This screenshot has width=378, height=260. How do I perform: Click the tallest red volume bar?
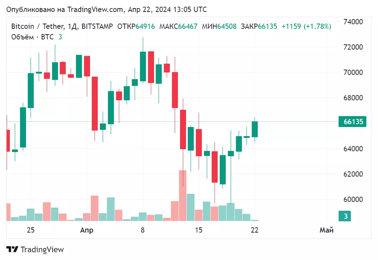(x=182, y=195)
